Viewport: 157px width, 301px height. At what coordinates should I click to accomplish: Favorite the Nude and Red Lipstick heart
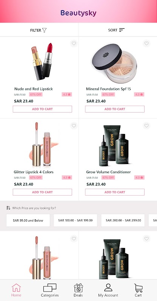coord(74,43)
